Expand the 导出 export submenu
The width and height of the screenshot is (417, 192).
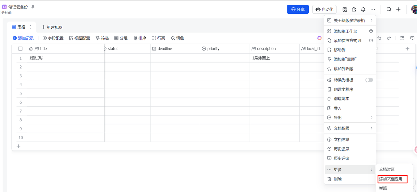[350, 117]
